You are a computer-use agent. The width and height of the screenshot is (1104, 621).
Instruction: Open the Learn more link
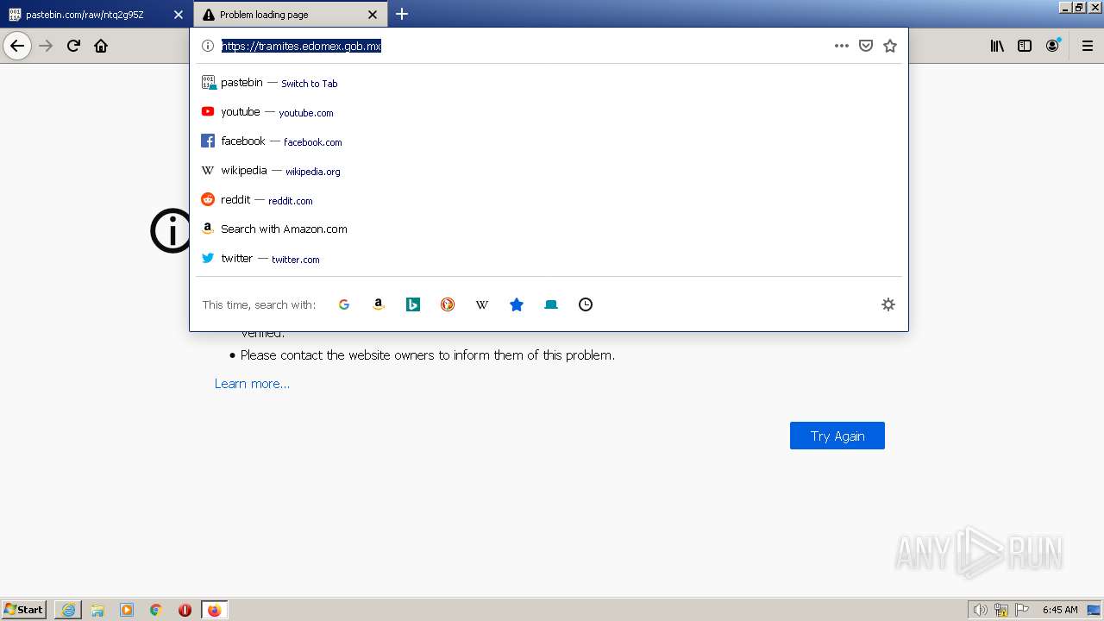(x=252, y=384)
